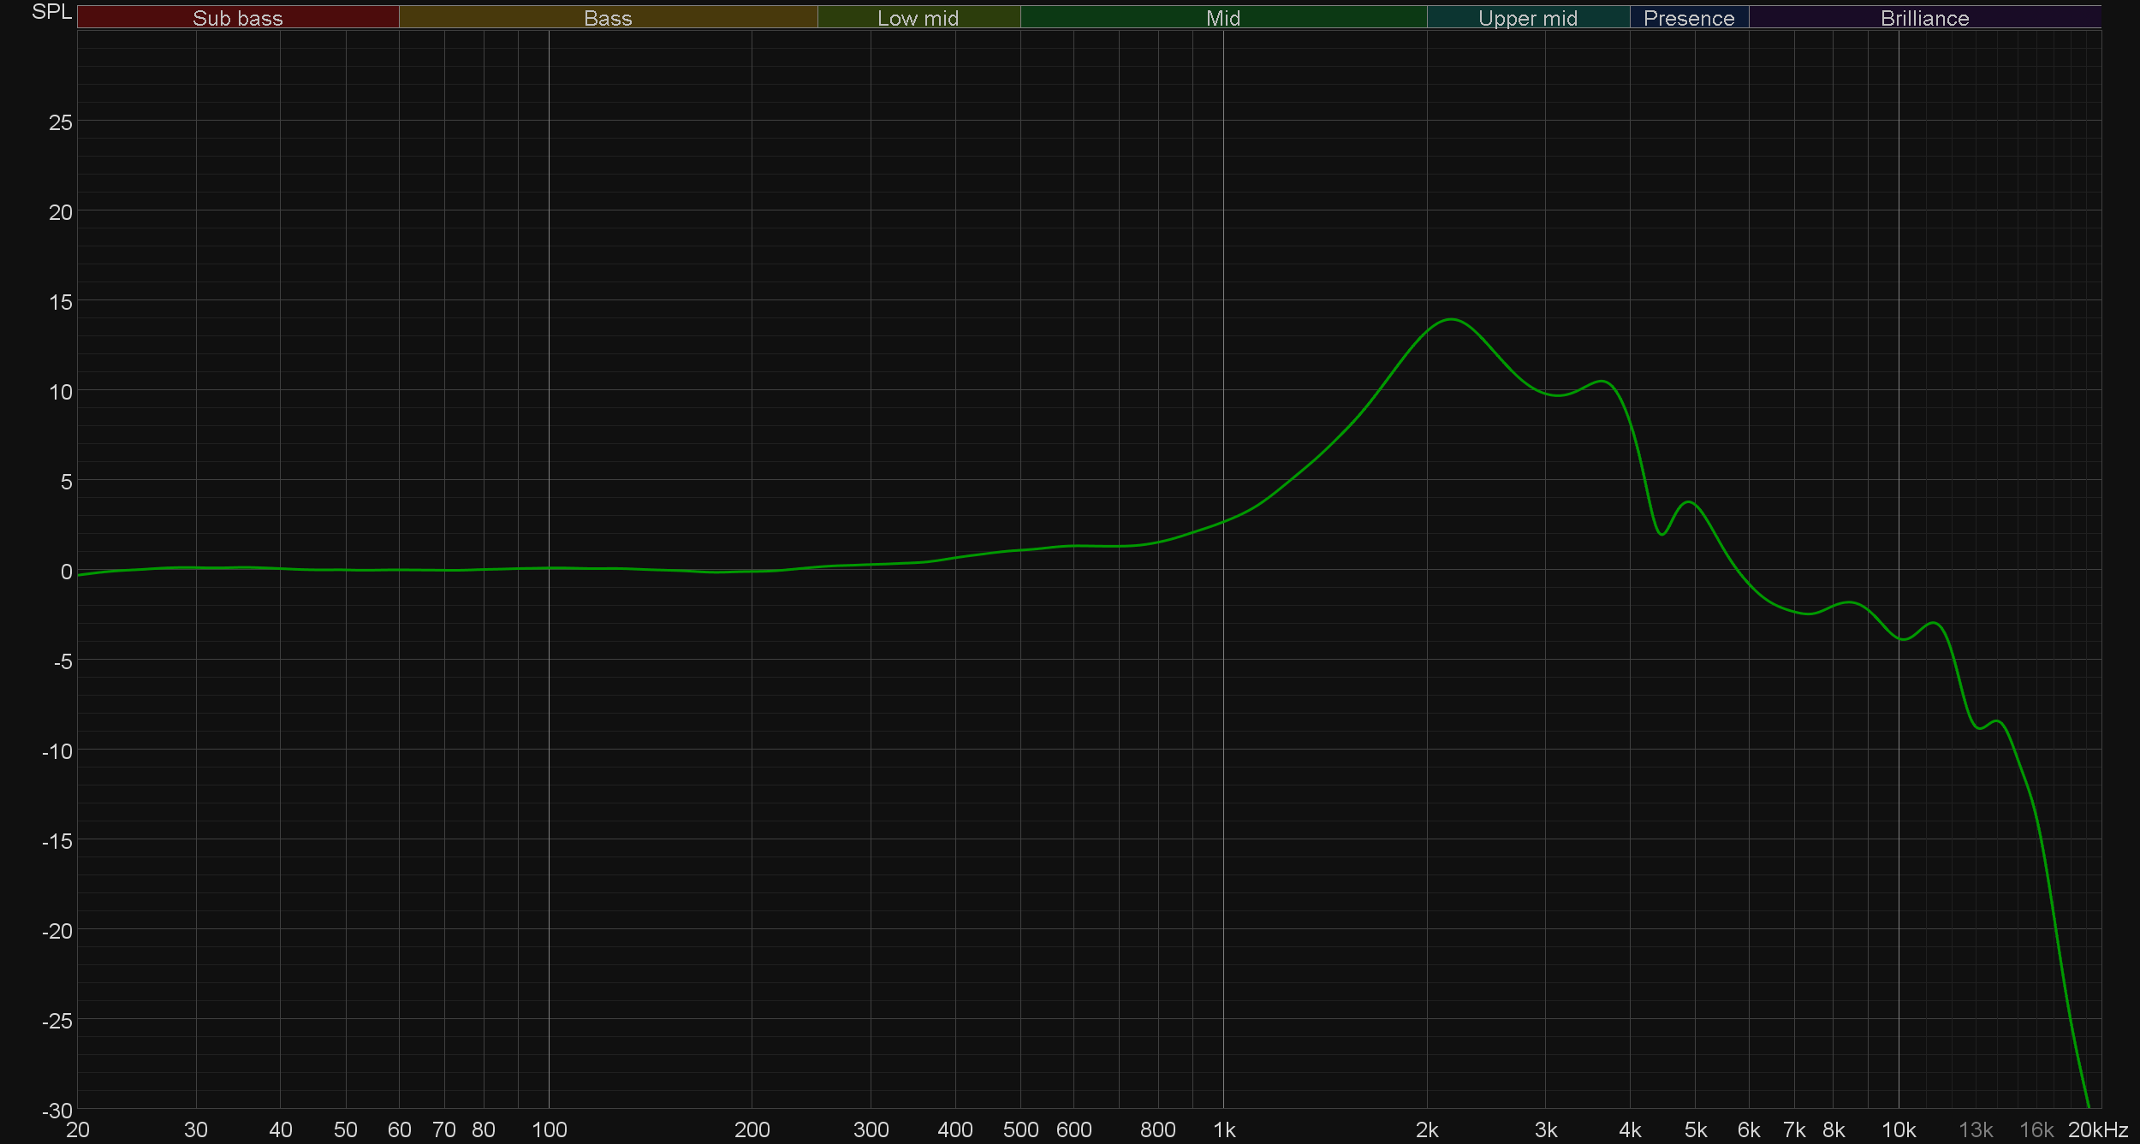Select the Bass frequency band header
Image resolution: width=2140 pixels, height=1144 pixels.
608,18
